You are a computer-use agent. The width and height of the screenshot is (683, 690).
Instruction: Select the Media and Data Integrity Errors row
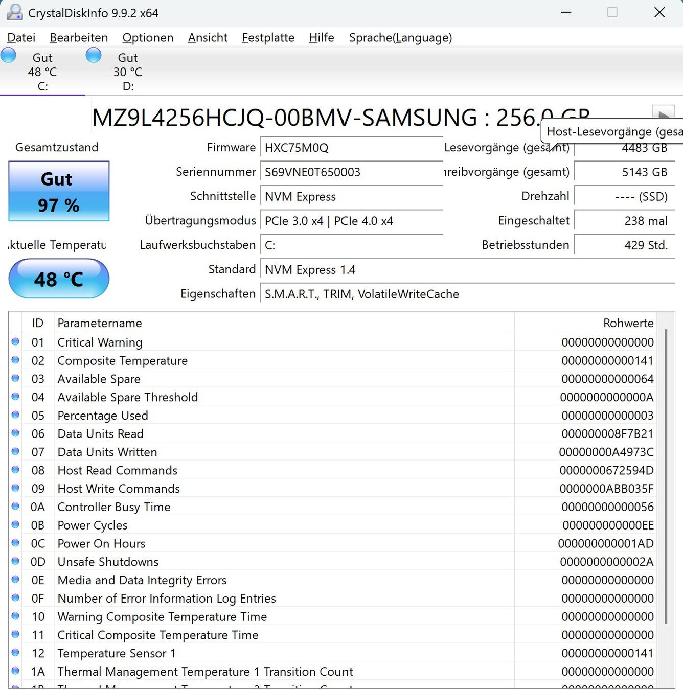coord(332,580)
